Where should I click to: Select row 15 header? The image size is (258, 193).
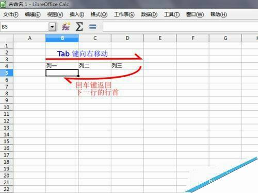click(x=7, y=142)
